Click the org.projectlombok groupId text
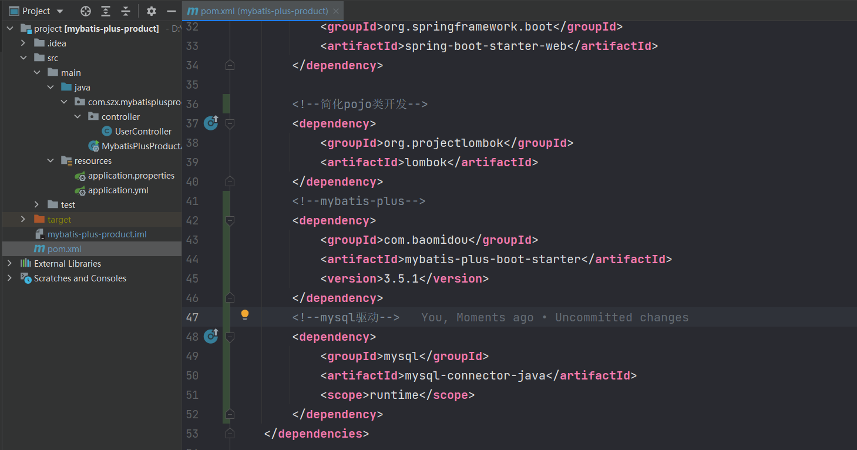The image size is (857, 450). (x=443, y=143)
